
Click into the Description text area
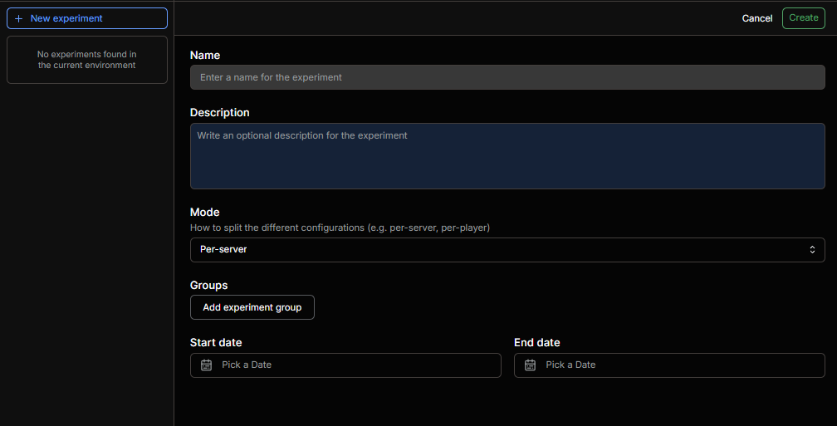click(x=507, y=156)
